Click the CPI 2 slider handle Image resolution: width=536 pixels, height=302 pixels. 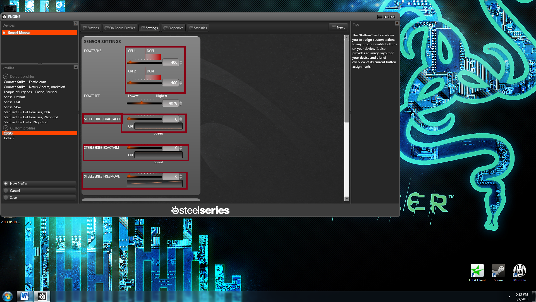coord(130,82)
